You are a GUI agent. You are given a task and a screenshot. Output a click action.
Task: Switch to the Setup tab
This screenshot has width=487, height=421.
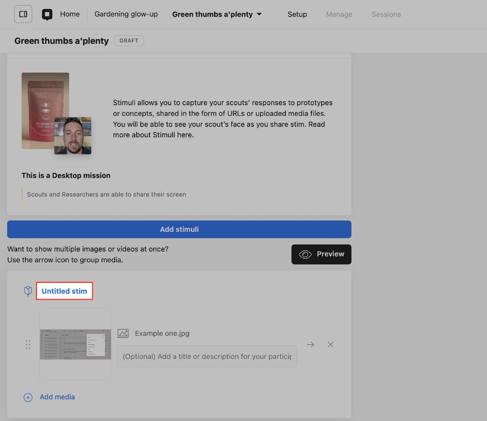(297, 14)
